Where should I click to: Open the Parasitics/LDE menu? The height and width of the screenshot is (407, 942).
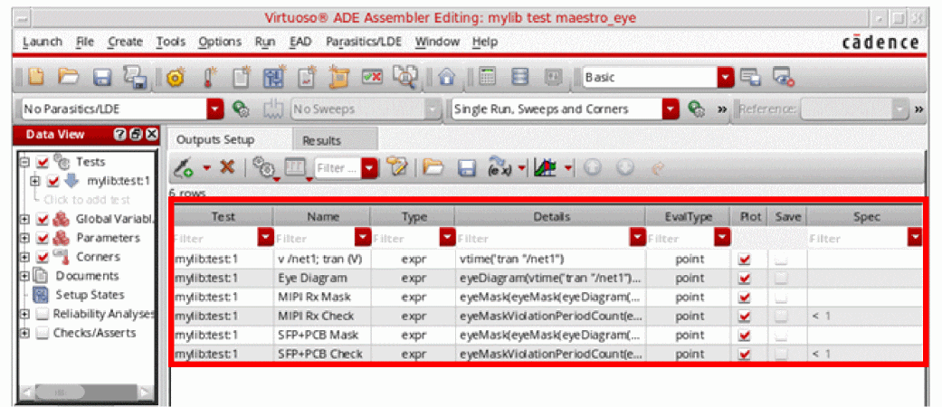pos(364,42)
